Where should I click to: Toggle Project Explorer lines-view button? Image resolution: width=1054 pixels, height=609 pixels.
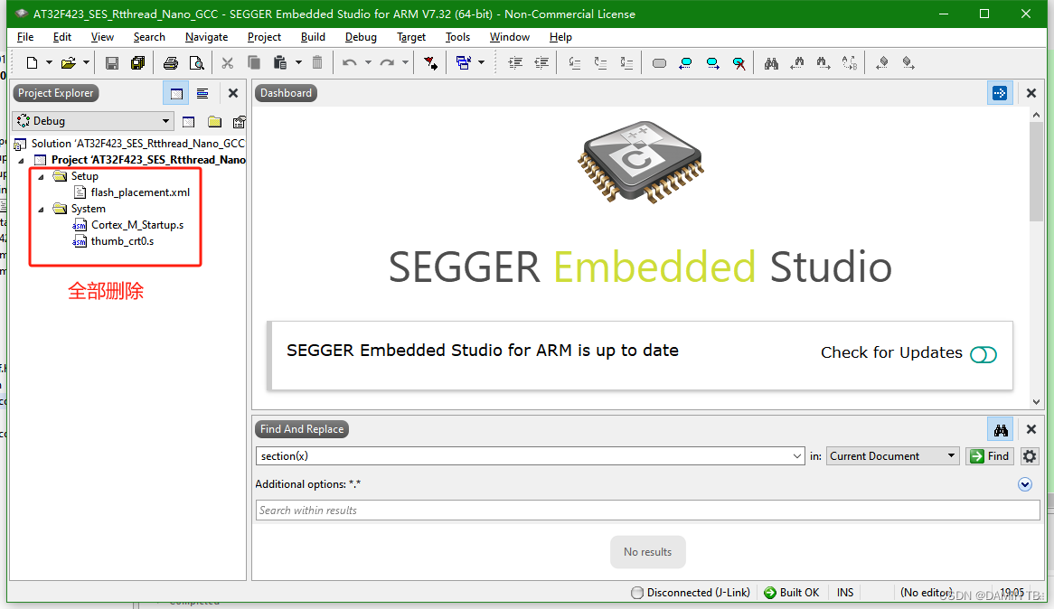pyautogui.click(x=202, y=93)
